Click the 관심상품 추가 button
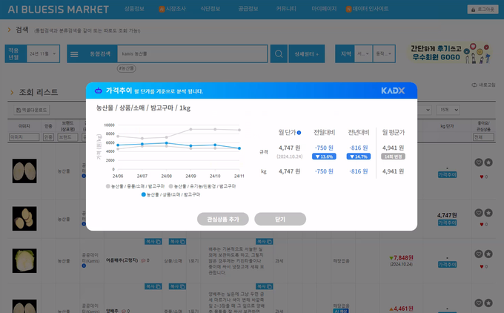The height and width of the screenshot is (313, 504). (223, 219)
